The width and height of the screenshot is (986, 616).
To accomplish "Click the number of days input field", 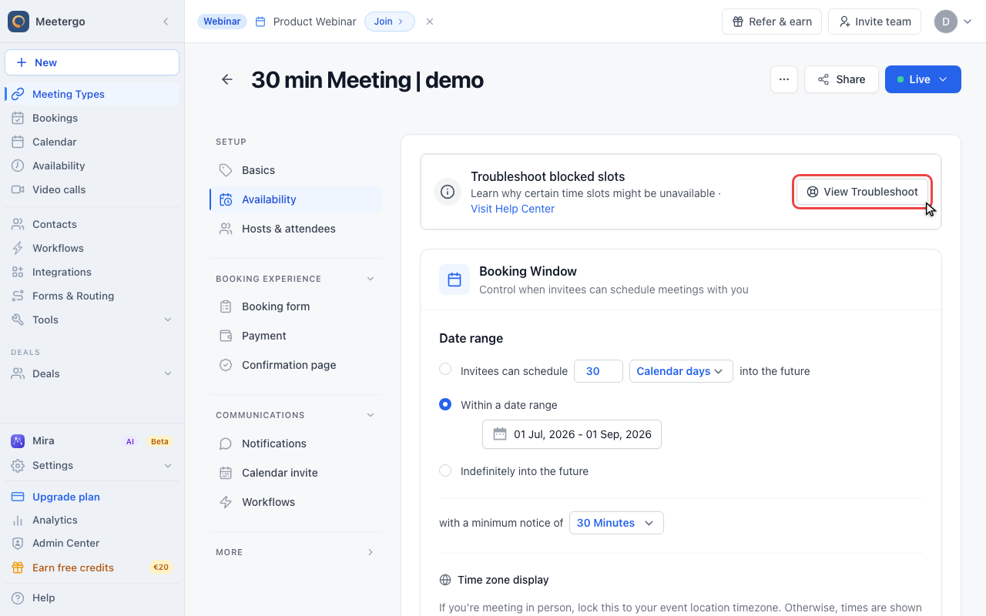I will pyautogui.click(x=599, y=371).
